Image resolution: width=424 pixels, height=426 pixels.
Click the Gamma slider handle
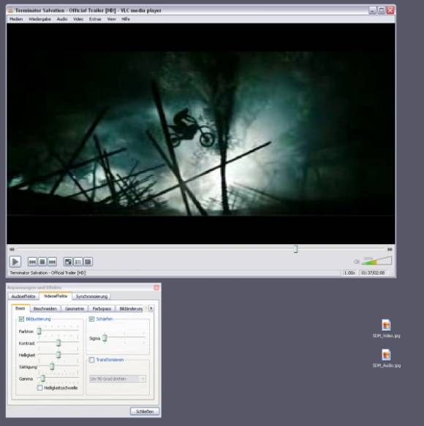[x=42, y=379]
